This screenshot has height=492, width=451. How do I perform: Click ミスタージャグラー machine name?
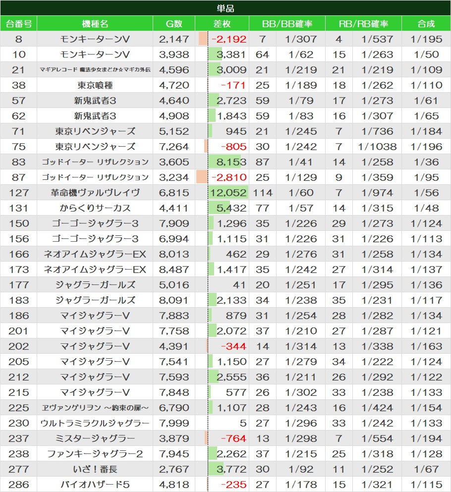tap(95, 438)
